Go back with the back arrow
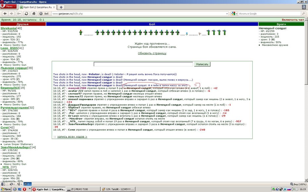This screenshot has width=308, height=192. coord(5,14)
